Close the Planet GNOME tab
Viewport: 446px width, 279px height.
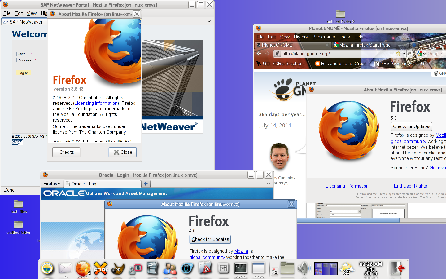click(327, 45)
